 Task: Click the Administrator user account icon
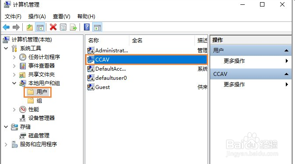pos(90,50)
